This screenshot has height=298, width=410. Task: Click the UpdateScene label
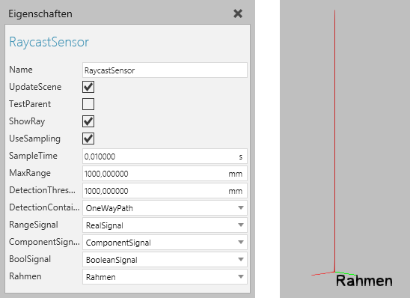(x=35, y=87)
